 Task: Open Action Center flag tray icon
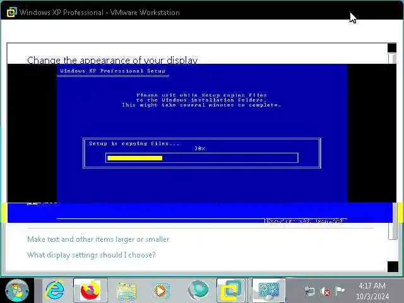point(340,291)
